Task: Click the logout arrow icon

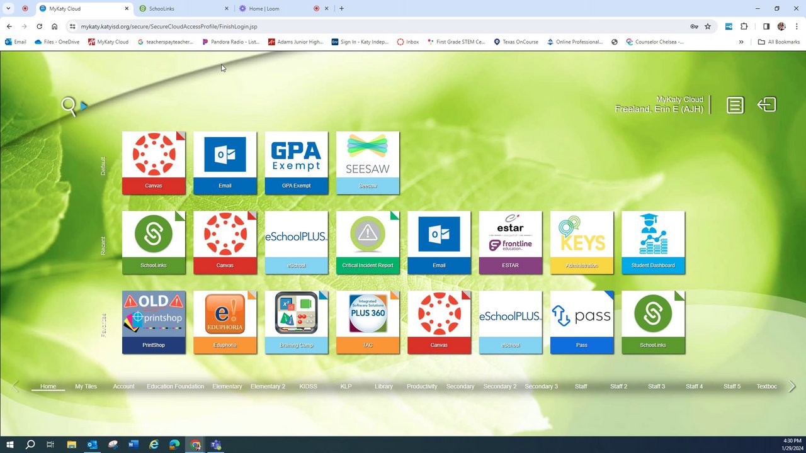Action: coord(766,104)
